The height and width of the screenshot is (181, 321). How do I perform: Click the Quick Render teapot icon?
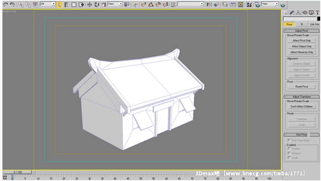[x=283, y=5]
